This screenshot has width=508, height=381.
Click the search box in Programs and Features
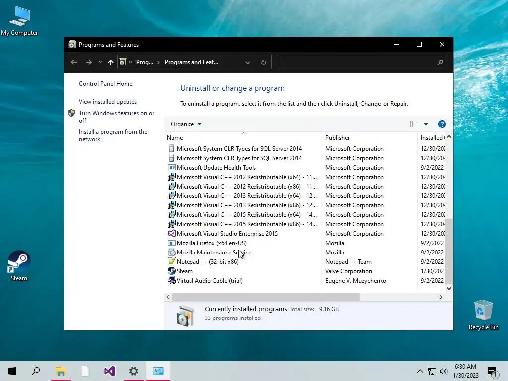[x=363, y=62]
